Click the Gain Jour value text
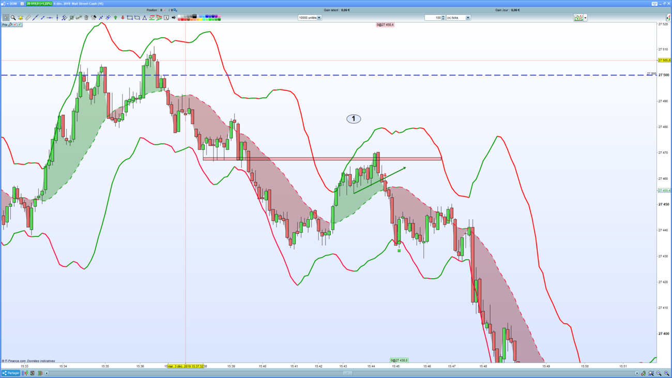 (515, 10)
